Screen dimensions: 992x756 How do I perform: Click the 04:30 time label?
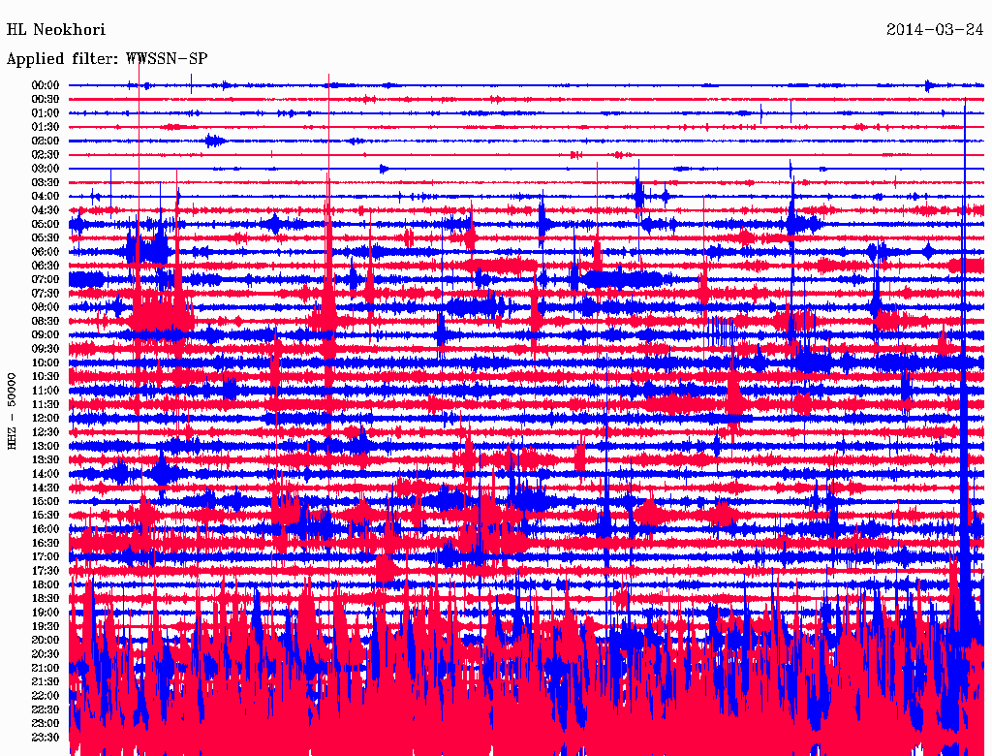click(46, 210)
